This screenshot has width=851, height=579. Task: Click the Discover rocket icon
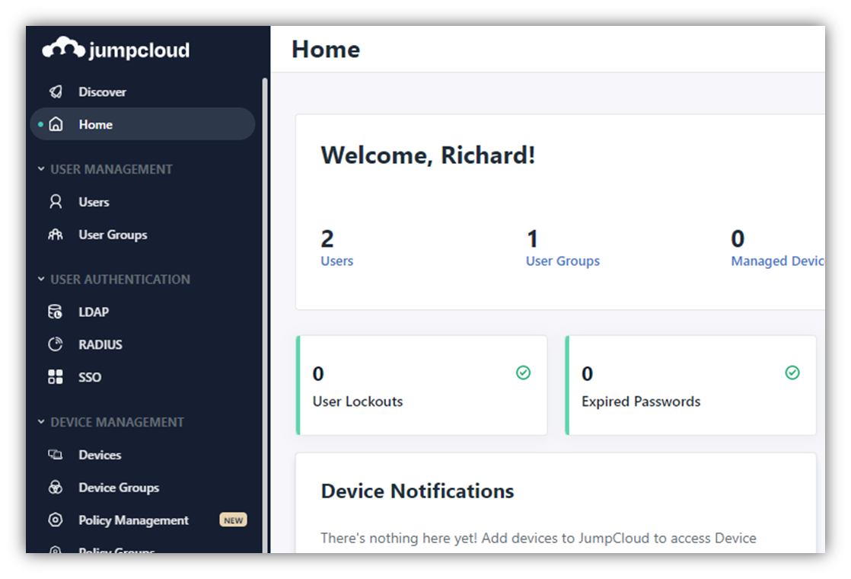(x=56, y=92)
